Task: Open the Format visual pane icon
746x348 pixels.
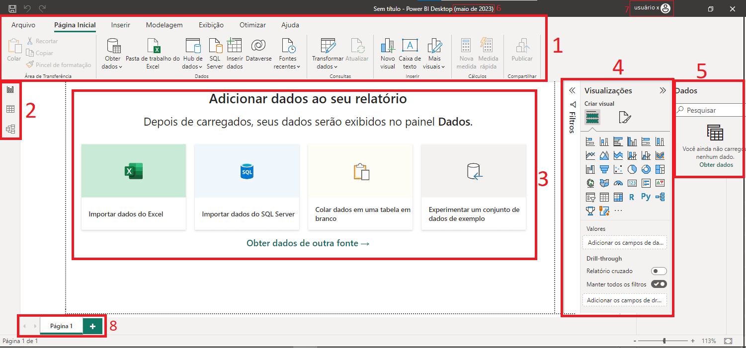Action: (x=624, y=117)
